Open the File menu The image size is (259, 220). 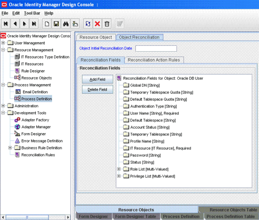pos(5,13)
